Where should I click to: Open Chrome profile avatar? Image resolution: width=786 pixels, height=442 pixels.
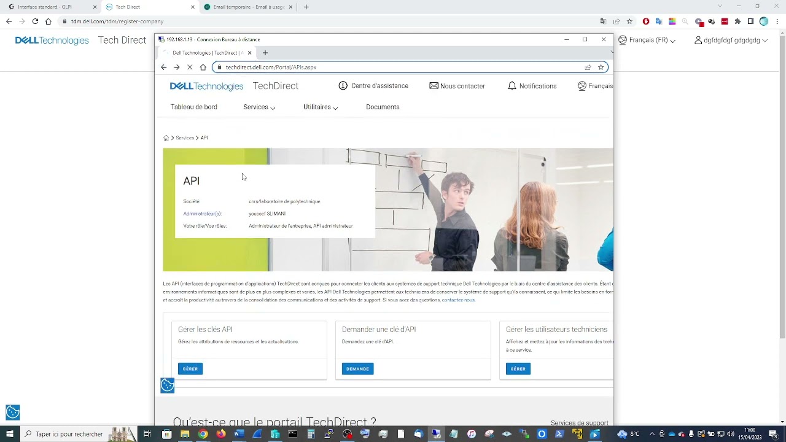[x=764, y=21]
